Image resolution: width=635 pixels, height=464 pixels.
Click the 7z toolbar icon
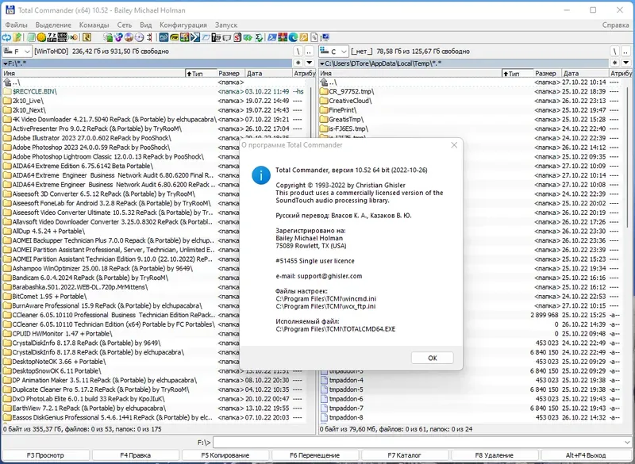point(52,37)
